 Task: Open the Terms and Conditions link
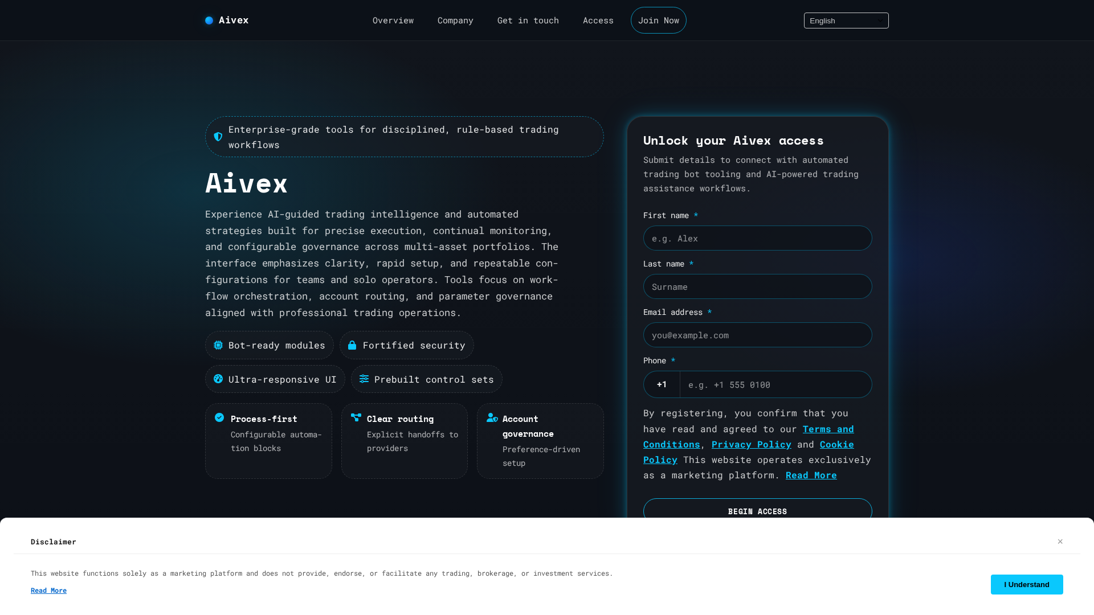[x=749, y=437]
